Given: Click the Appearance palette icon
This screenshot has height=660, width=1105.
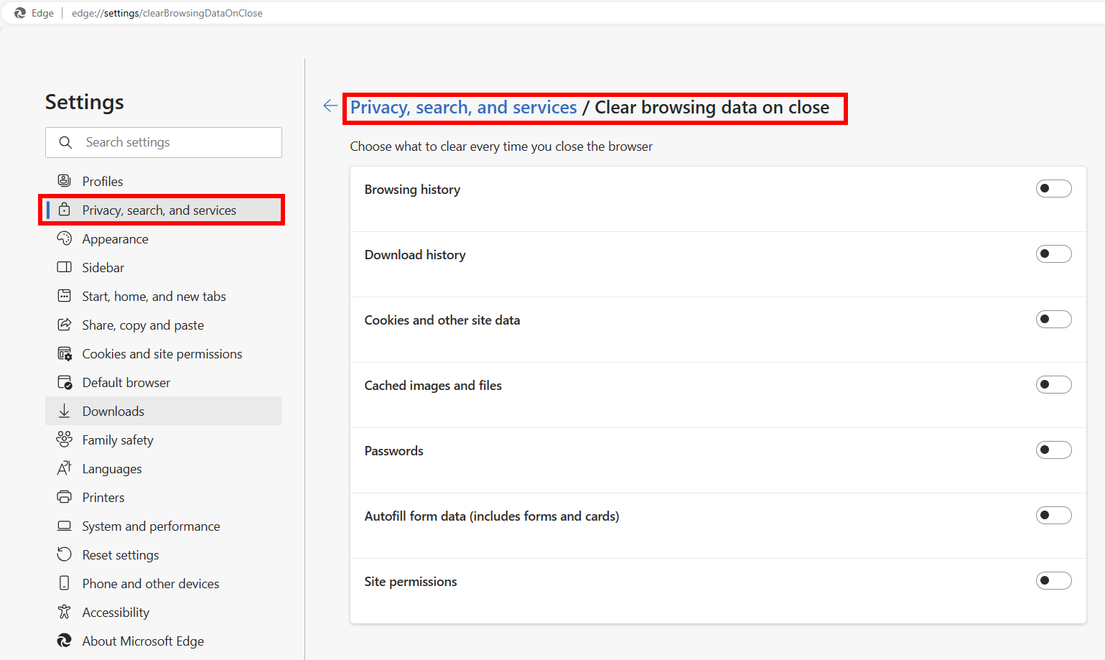Looking at the screenshot, I should (x=65, y=238).
